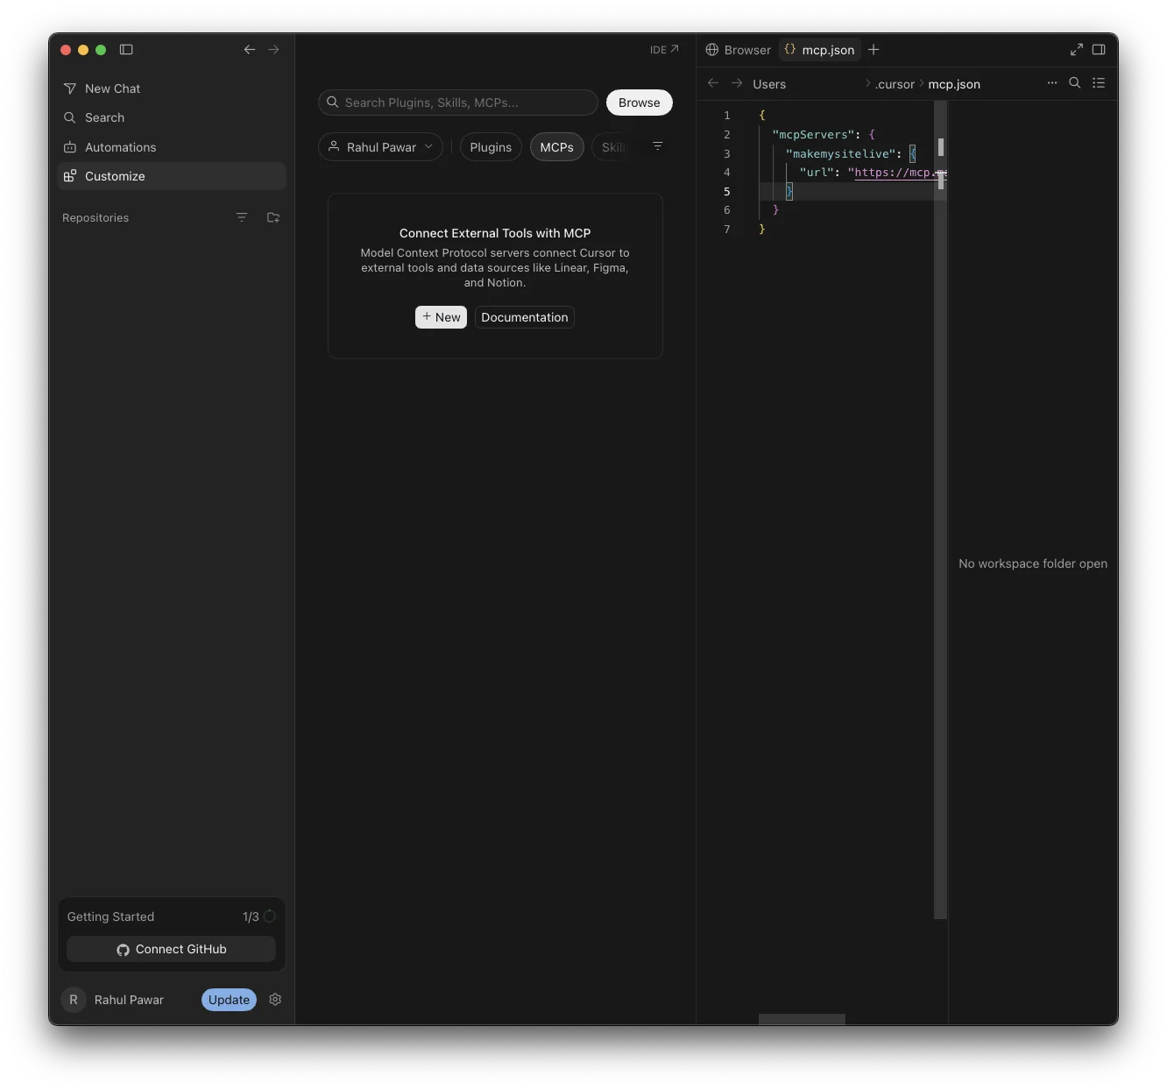
Task: Click the Rahul Pawar avatar at bottom
Action: (74, 1000)
